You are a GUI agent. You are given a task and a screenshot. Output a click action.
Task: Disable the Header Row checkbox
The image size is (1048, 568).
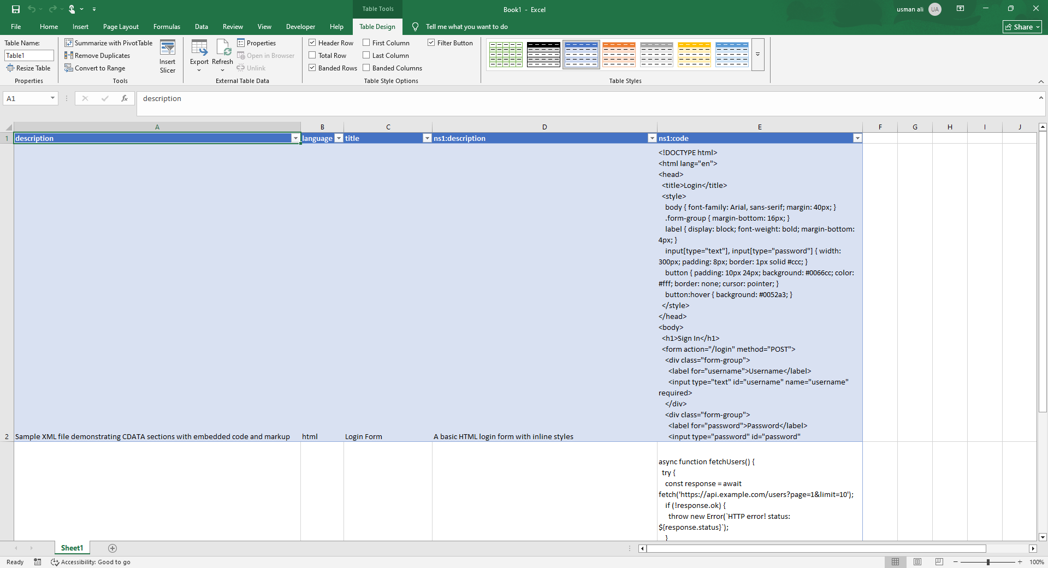click(x=312, y=43)
